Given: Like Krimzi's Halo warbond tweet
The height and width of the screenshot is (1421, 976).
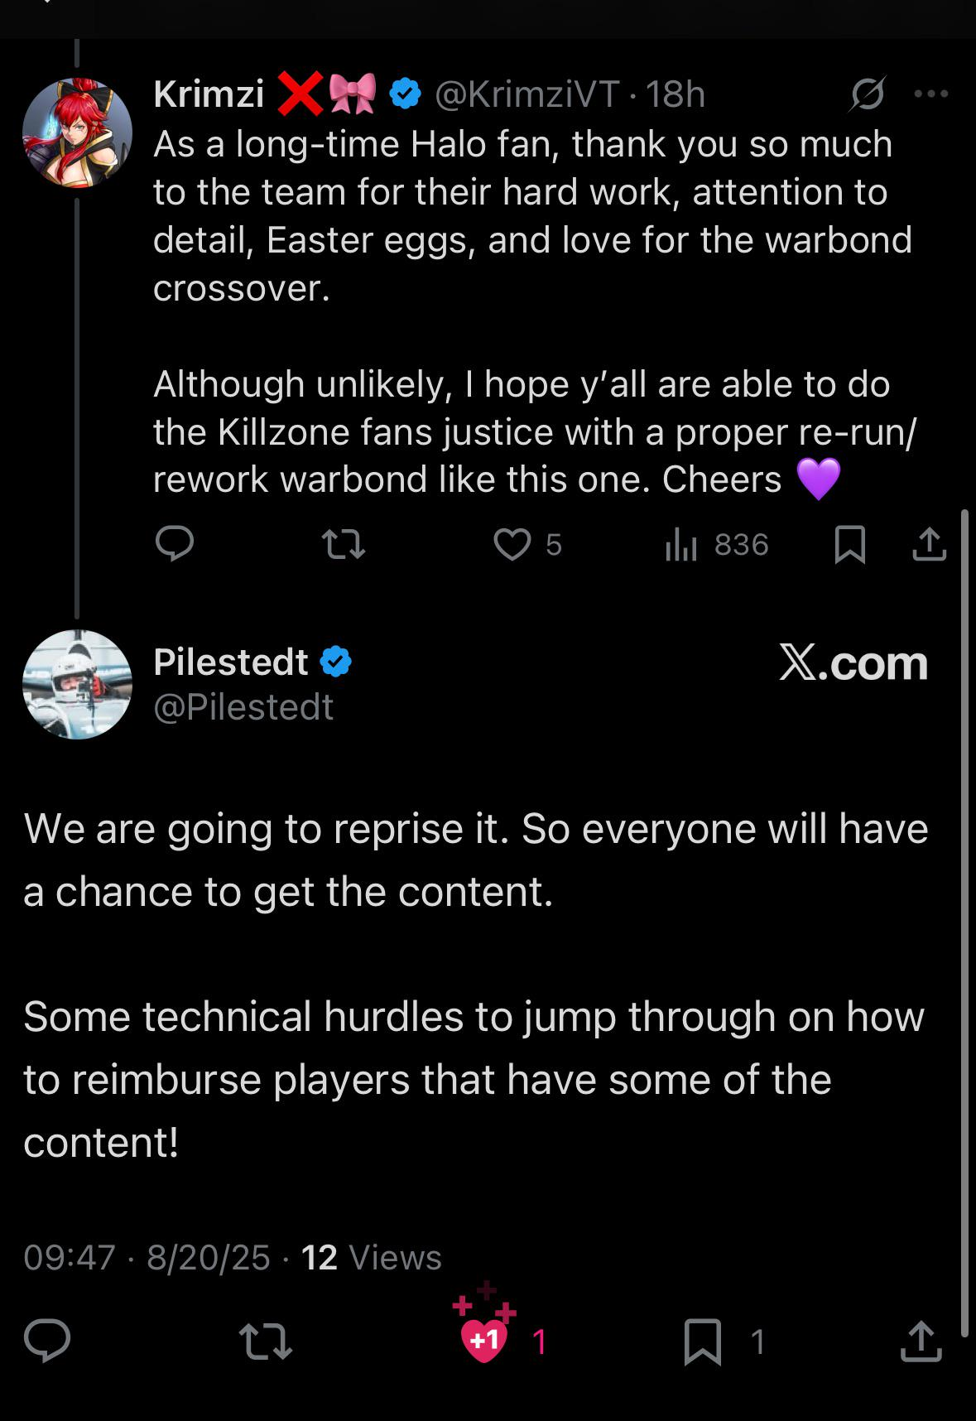Looking at the screenshot, I should pos(512,544).
